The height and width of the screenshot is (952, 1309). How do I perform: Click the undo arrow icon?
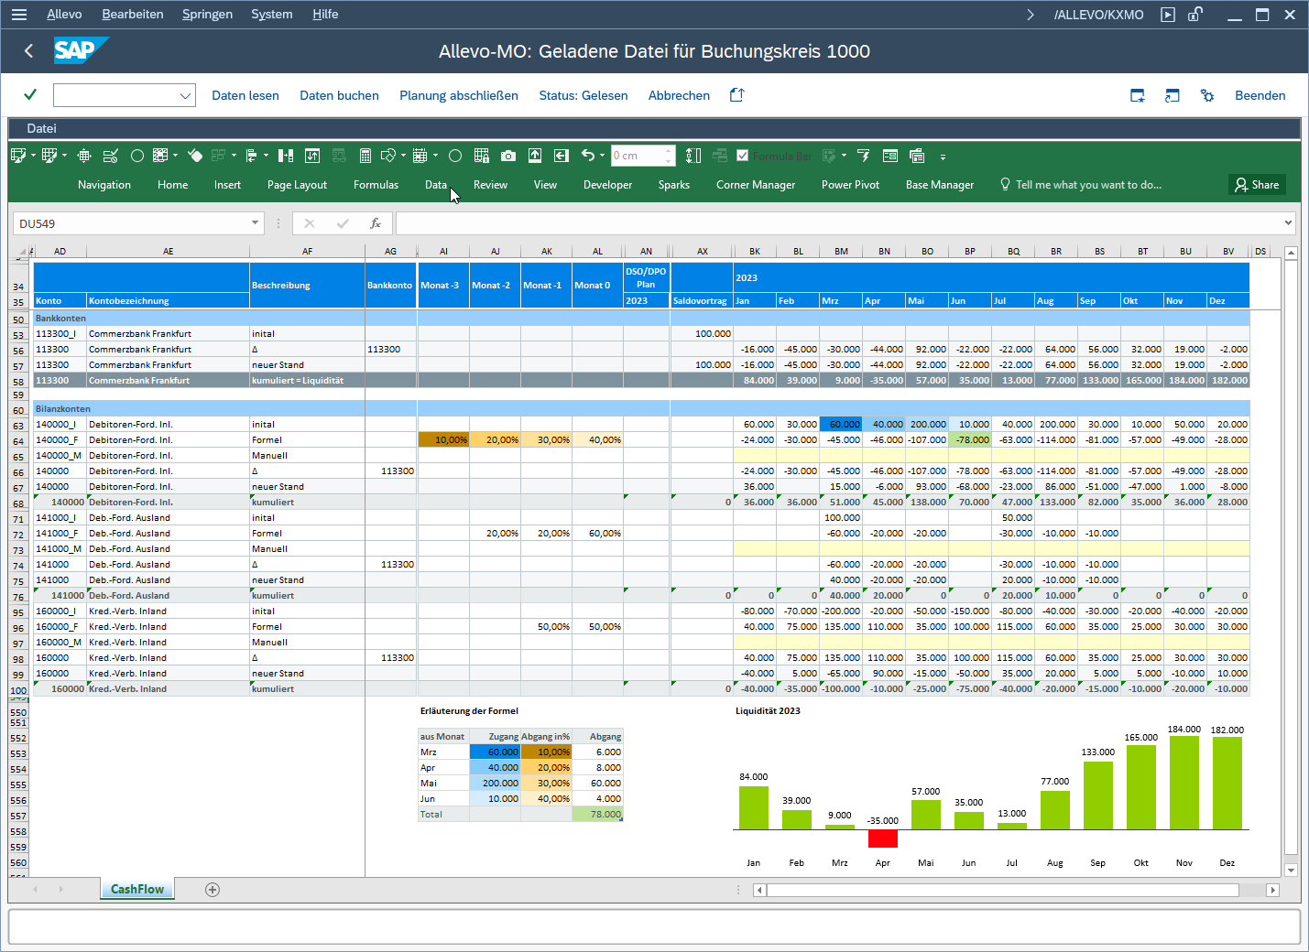click(588, 156)
